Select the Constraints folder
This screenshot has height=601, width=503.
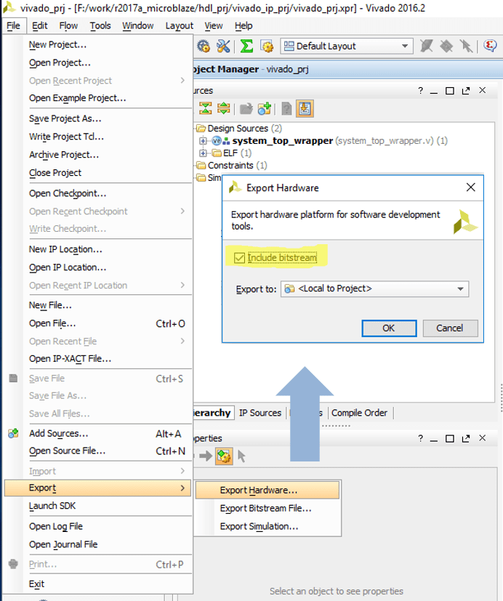click(x=232, y=166)
